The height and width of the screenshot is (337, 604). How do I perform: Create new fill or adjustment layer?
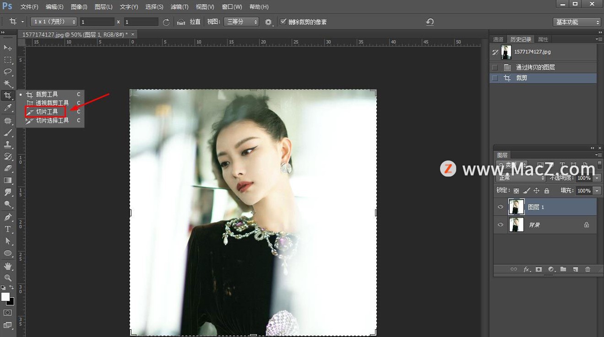pyautogui.click(x=551, y=269)
